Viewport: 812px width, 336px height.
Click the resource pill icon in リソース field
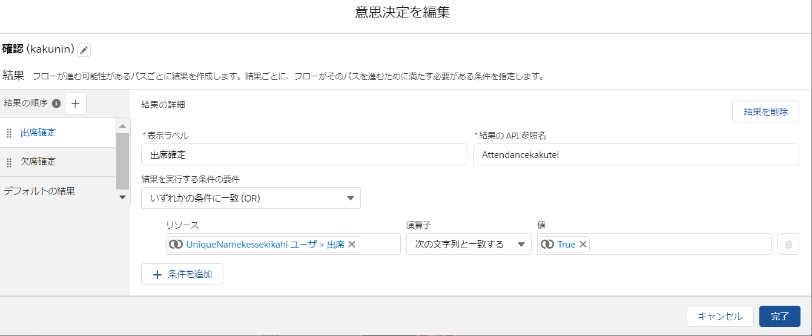(176, 245)
